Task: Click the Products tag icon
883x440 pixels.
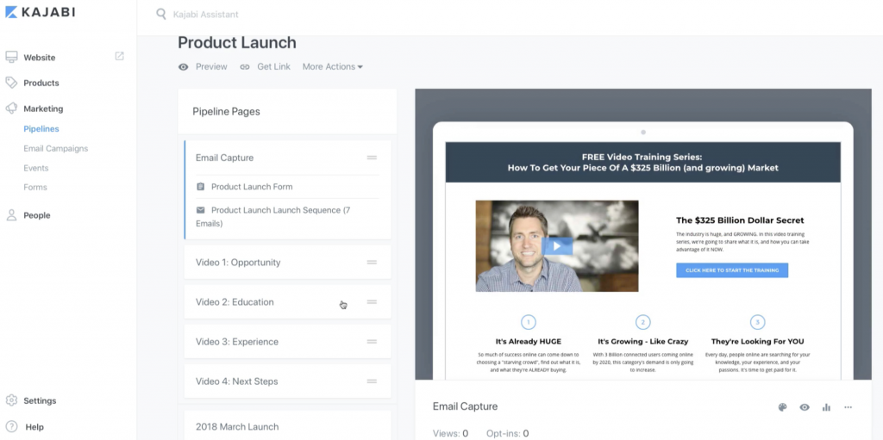Action: tap(11, 83)
